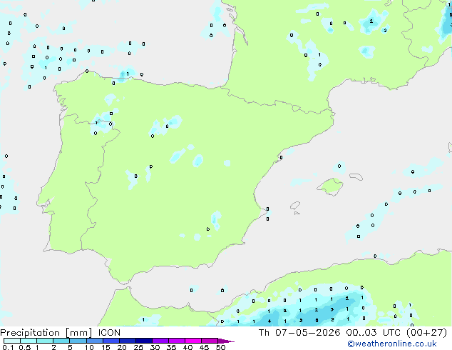This screenshot has height=350, width=452.
Task: Click the 20 to 25 mm legend swatch
Action: (128, 341)
